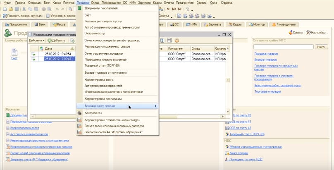The width and height of the screenshot is (334, 170).
Task: Click the Print icon in the toolbar
Action: 44,9
